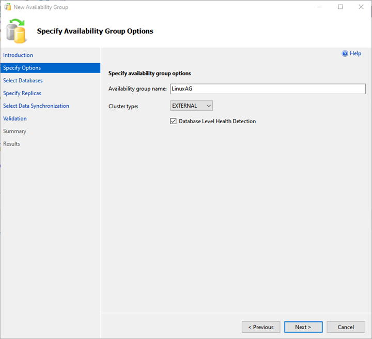Open the Select Databases step
Viewport: 372px width, 339px height.
23,81
